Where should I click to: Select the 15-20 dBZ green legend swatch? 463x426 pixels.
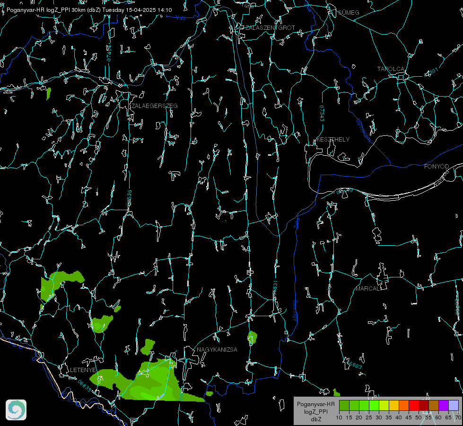[x=354, y=405]
